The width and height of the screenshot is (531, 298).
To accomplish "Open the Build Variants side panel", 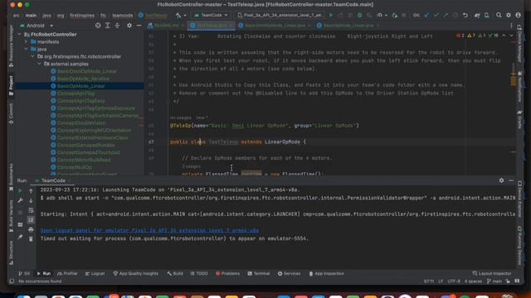I will click(x=11, y=216).
